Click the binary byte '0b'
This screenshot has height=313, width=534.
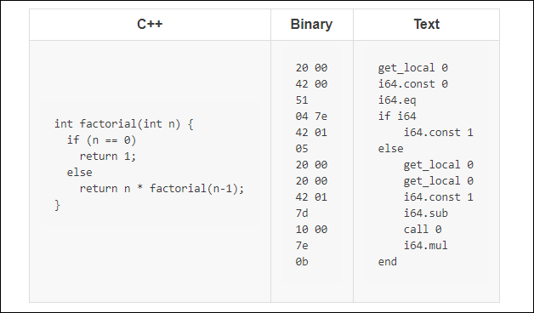tap(302, 262)
